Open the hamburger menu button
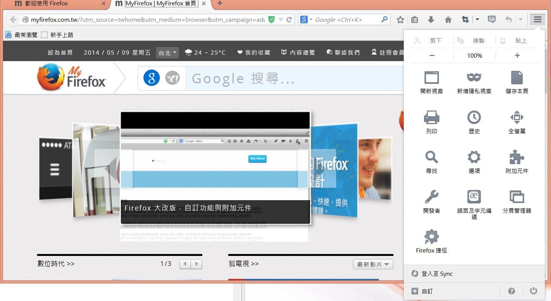This screenshot has width=551, height=301. pos(538,19)
